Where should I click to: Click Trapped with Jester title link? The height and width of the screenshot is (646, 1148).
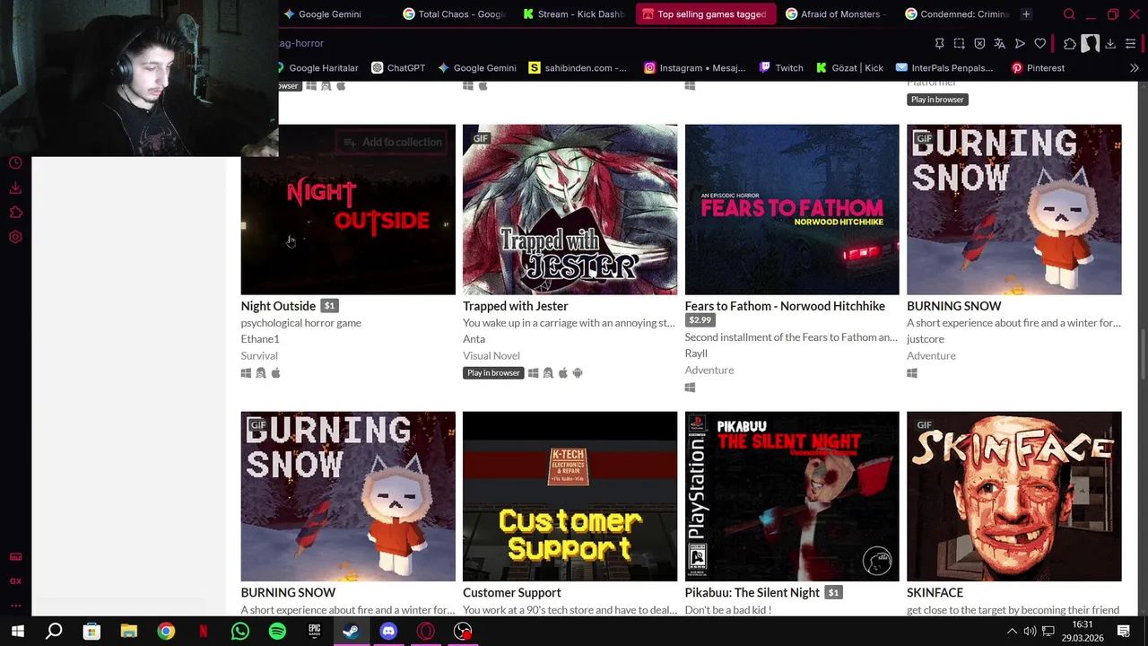click(x=515, y=306)
